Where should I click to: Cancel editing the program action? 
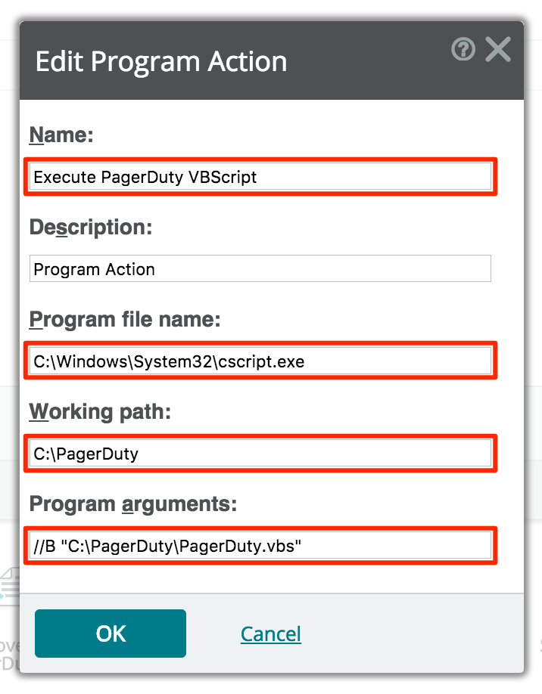click(x=270, y=634)
